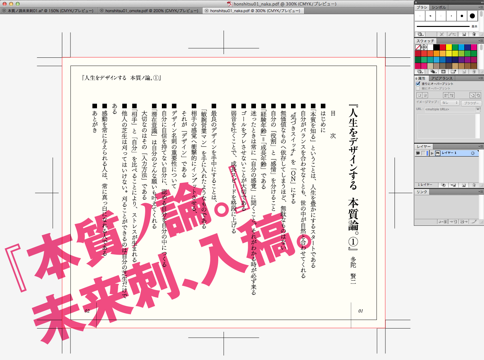Create a new sublayer in Layers panel

click(x=453, y=185)
